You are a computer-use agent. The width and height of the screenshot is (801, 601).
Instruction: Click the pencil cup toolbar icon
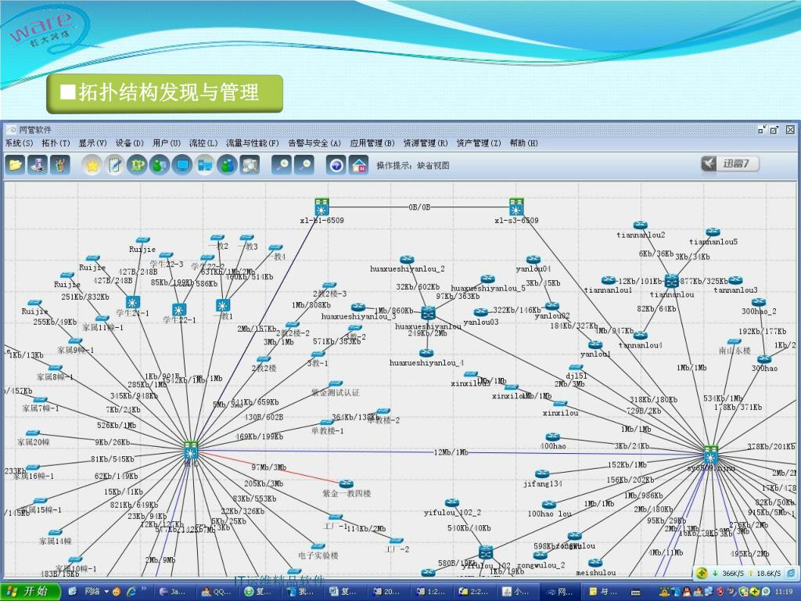pyautogui.click(x=59, y=164)
